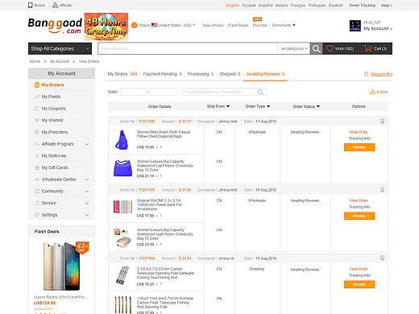Viewport: 419px width, 314px height.
Task: Click the Home breadcrumb link
Action: coord(35,61)
